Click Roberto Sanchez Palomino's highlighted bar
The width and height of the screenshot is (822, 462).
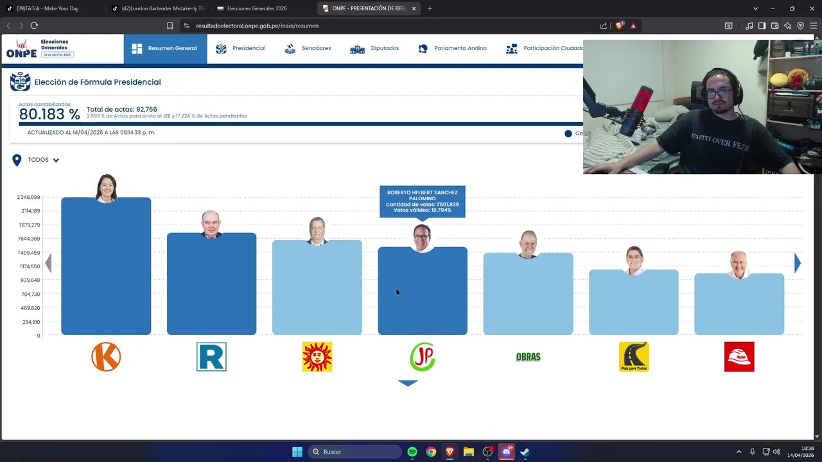[423, 291]
